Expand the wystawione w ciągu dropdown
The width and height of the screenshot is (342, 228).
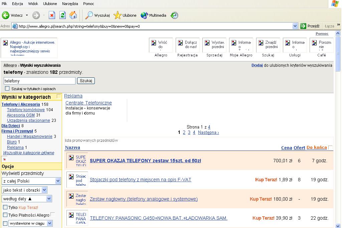[50, 223]
